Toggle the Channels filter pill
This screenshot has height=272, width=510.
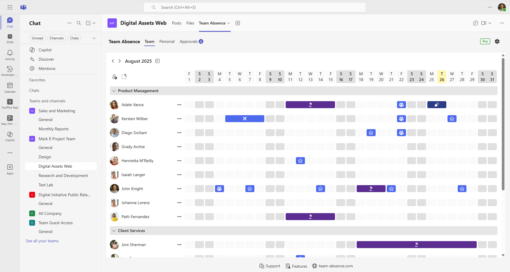click(x=56, y=38)
